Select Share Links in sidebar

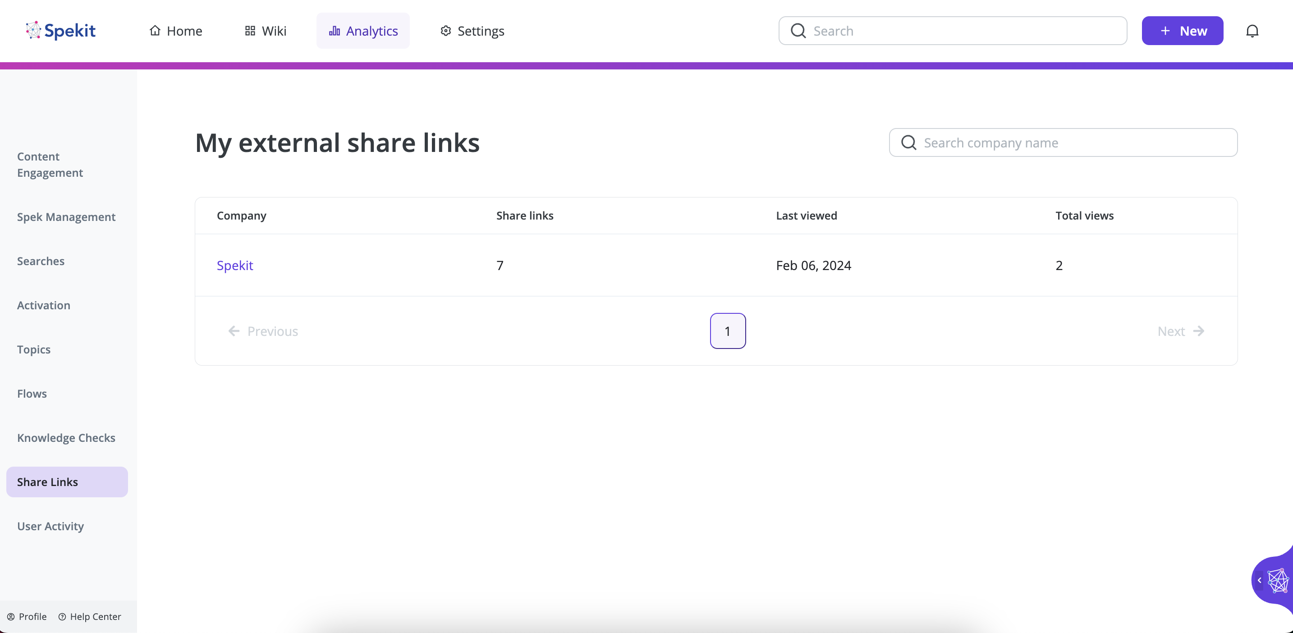click(67, 482)
